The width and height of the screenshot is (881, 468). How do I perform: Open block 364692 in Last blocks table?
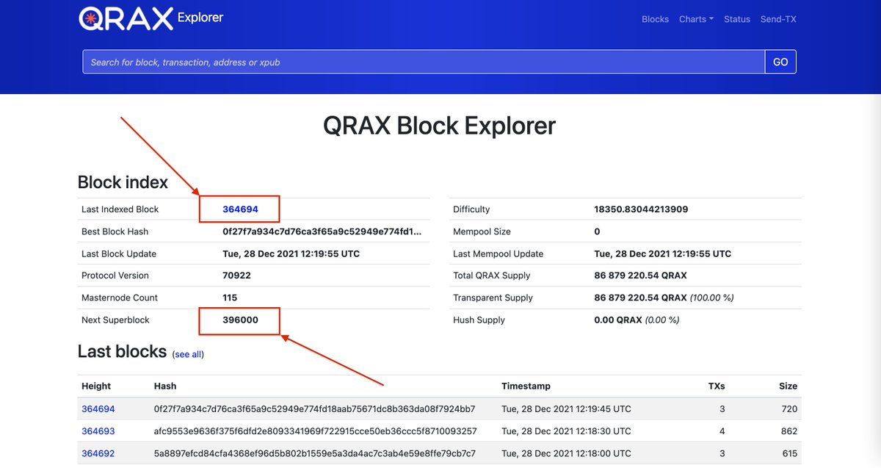[x=98, y=453]
